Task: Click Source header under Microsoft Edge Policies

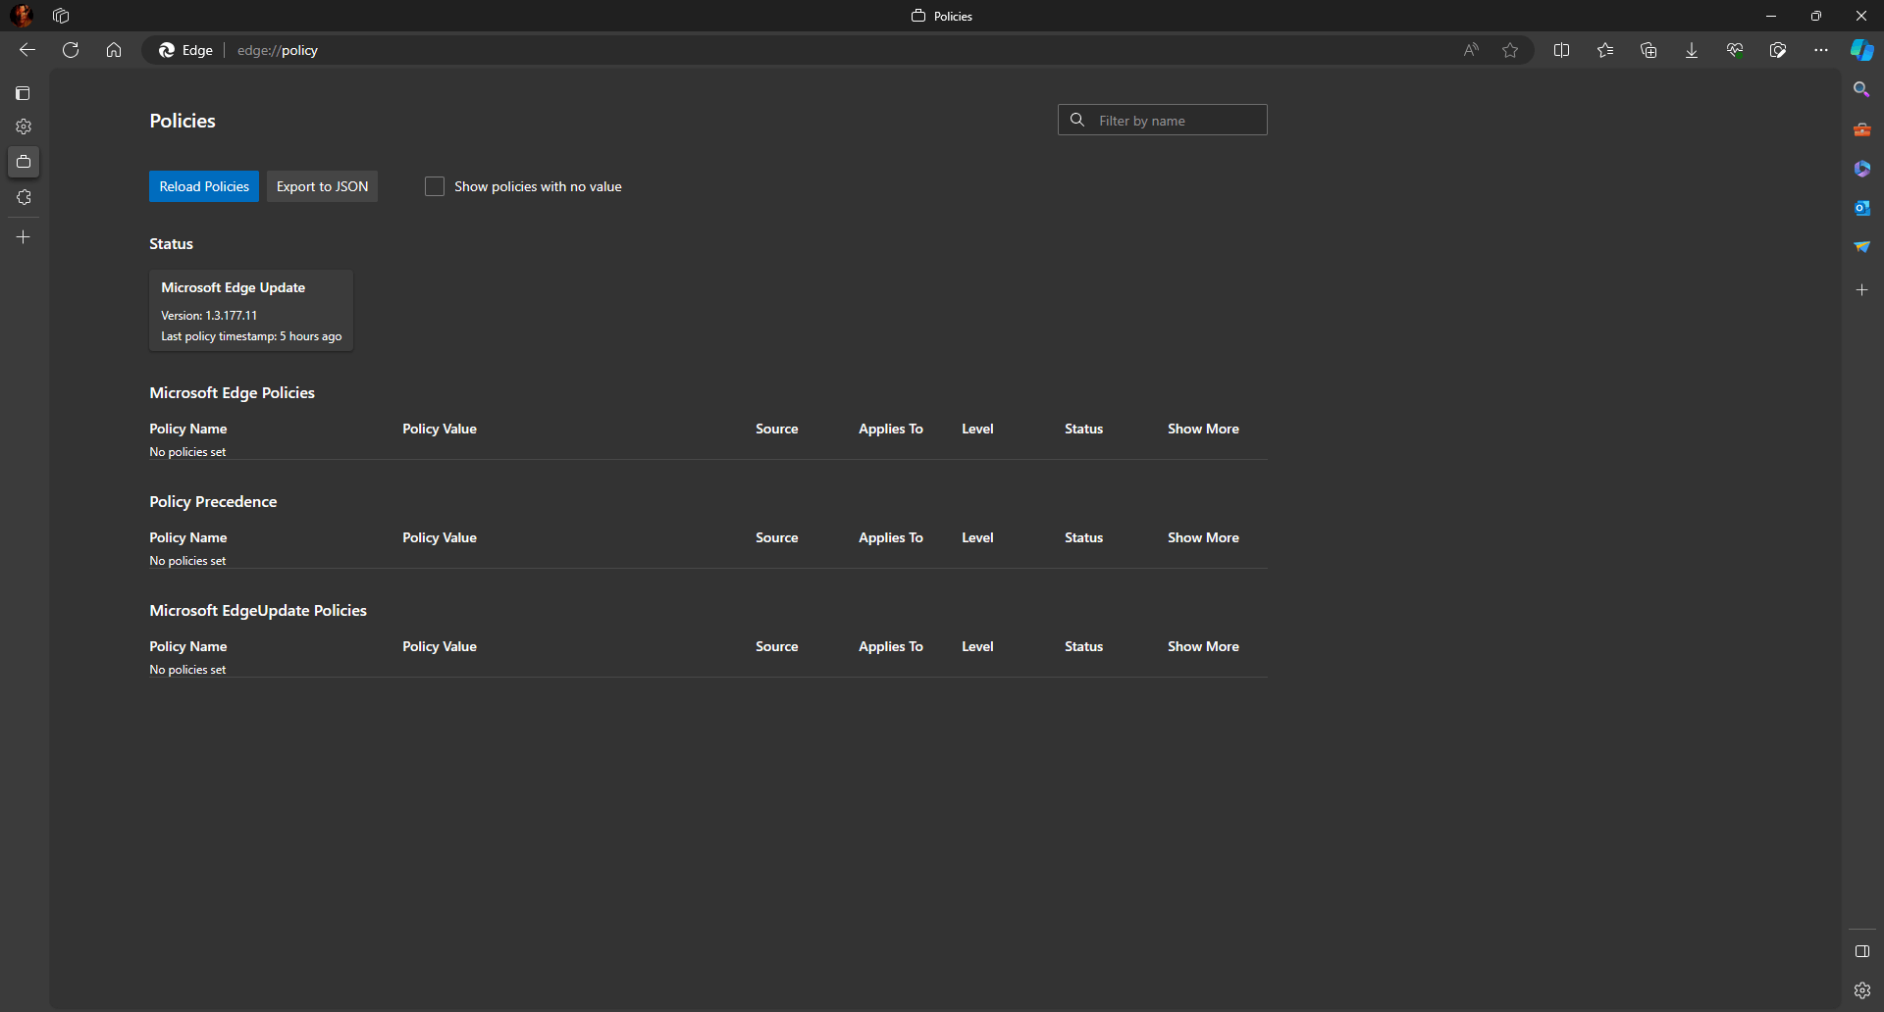Action: 777,429
